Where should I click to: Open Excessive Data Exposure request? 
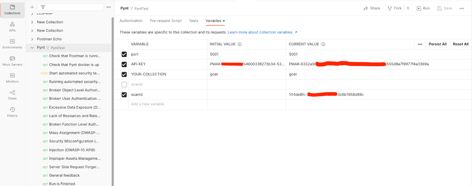71,107
